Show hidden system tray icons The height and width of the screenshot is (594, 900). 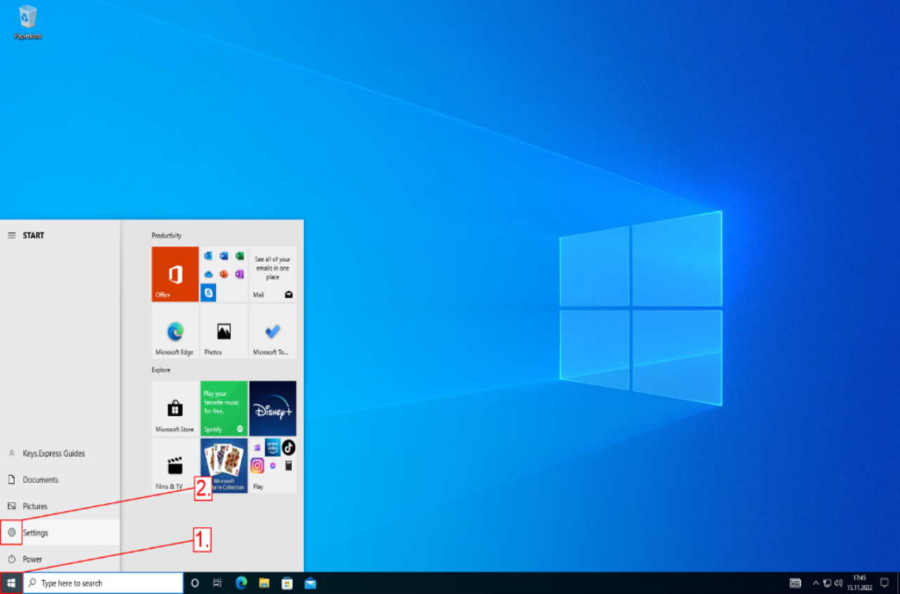816,583
